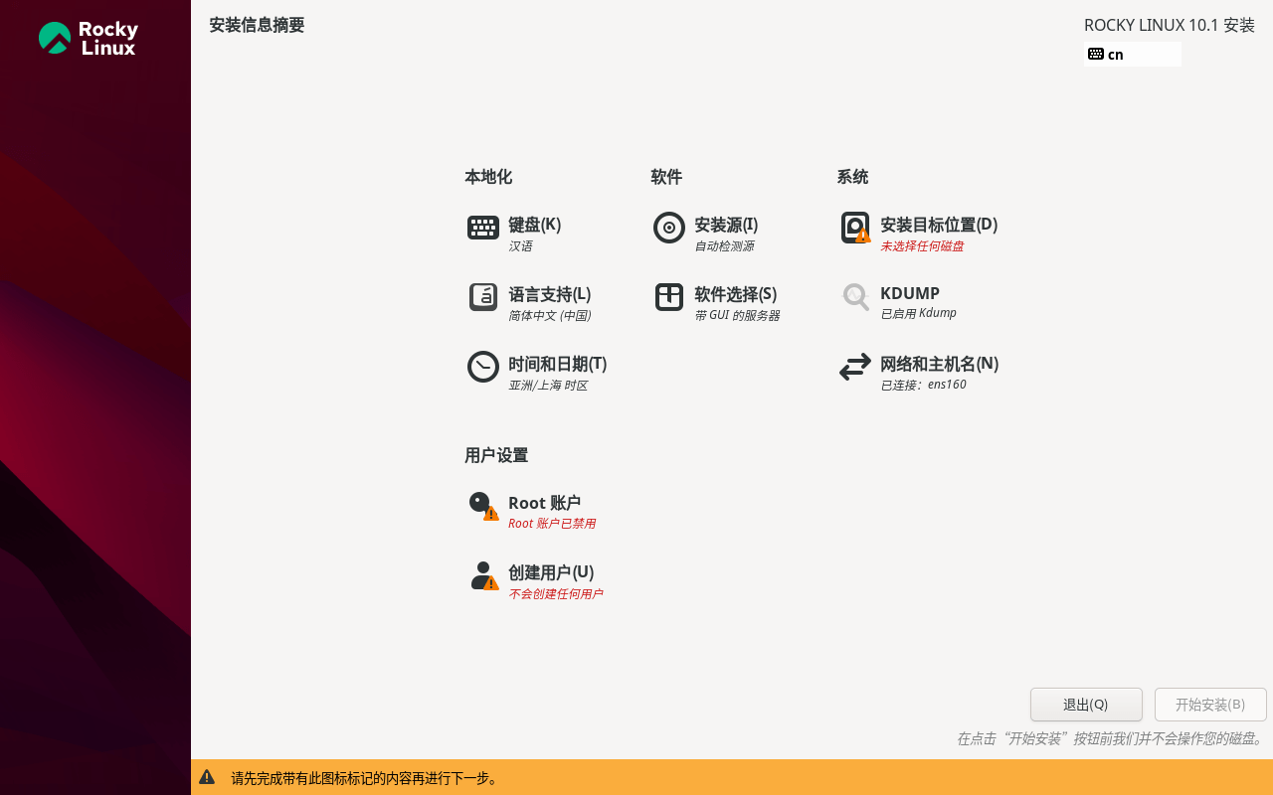Screen dimensions: 1273x795
Task: Click the package icon for 软件选择(S)
Action: (669, 297)
